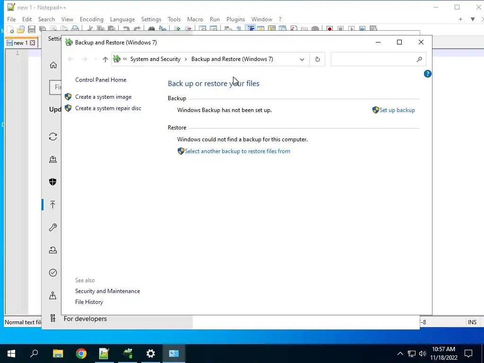Open Troubleshoot wrench icon in Settings sidebar

tap(53, 227)
